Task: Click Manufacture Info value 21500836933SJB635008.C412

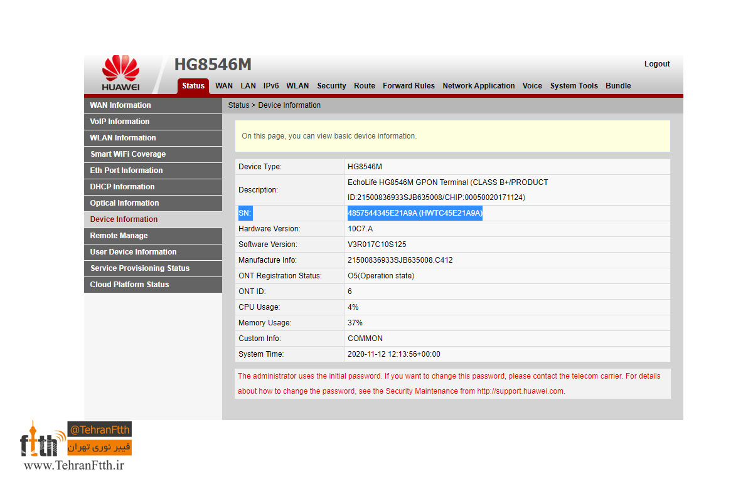Action: tap(400, 260)
